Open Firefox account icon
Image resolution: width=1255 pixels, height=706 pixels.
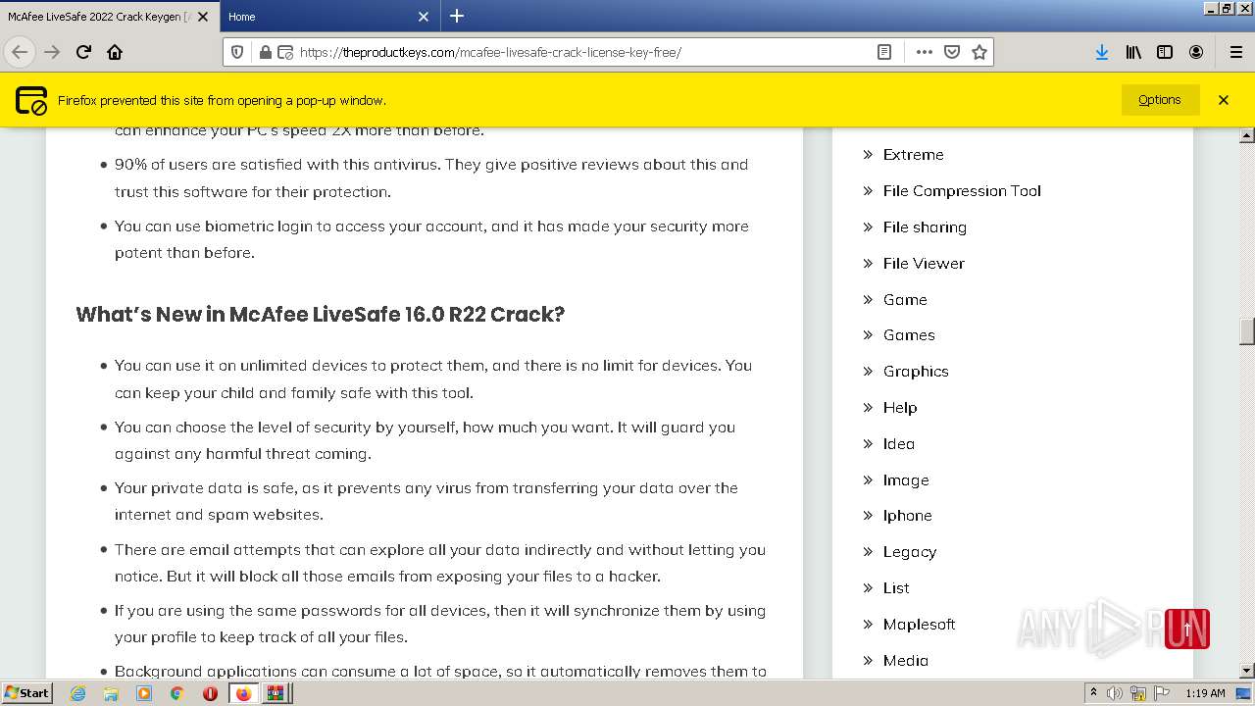(x=1196, y=52)
